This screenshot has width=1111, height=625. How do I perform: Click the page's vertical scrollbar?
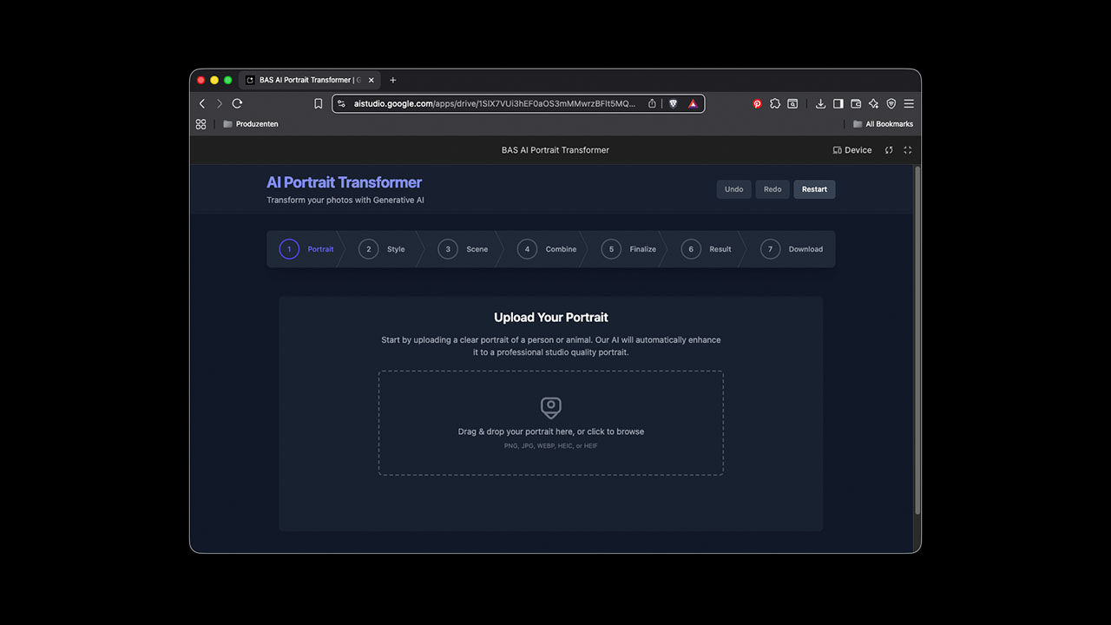pyautogui.click(x=917, y=347)
